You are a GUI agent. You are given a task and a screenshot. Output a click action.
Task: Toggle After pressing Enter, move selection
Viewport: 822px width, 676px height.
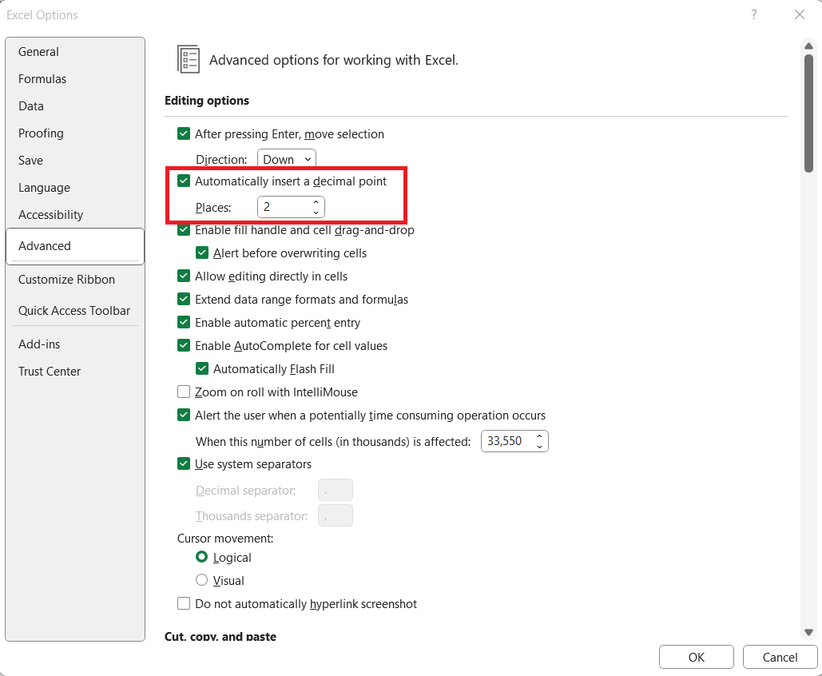pos(184,133)
